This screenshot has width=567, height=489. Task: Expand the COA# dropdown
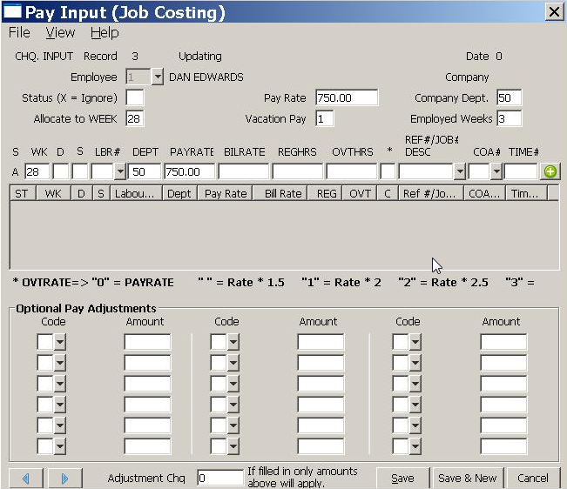[x=496, y=171]
